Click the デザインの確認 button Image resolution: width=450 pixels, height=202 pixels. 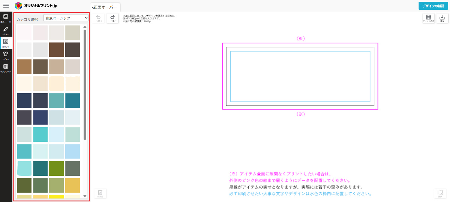433,6
